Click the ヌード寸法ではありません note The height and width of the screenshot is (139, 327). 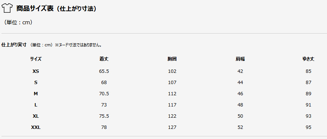pyautogui.click(x=78, y=45)
